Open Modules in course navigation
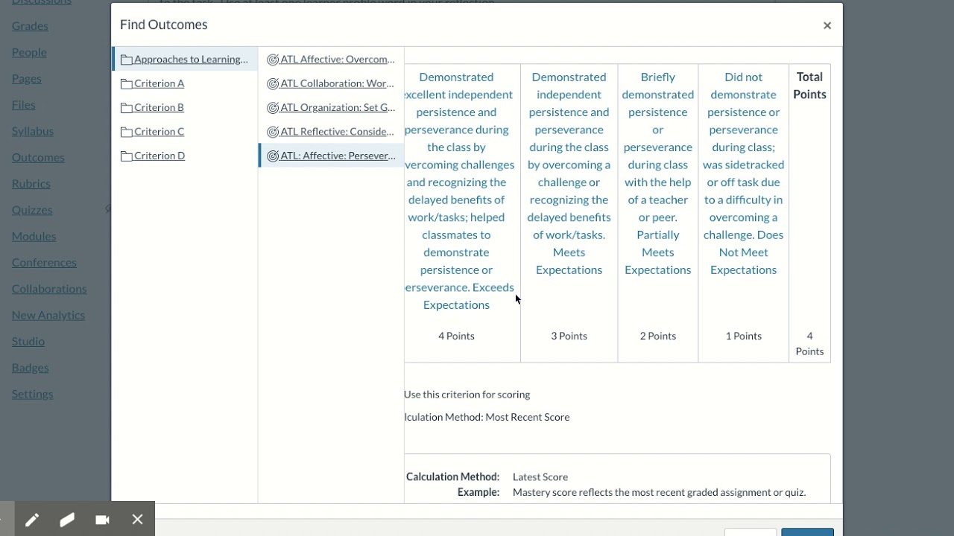 [x=34, y=236]
